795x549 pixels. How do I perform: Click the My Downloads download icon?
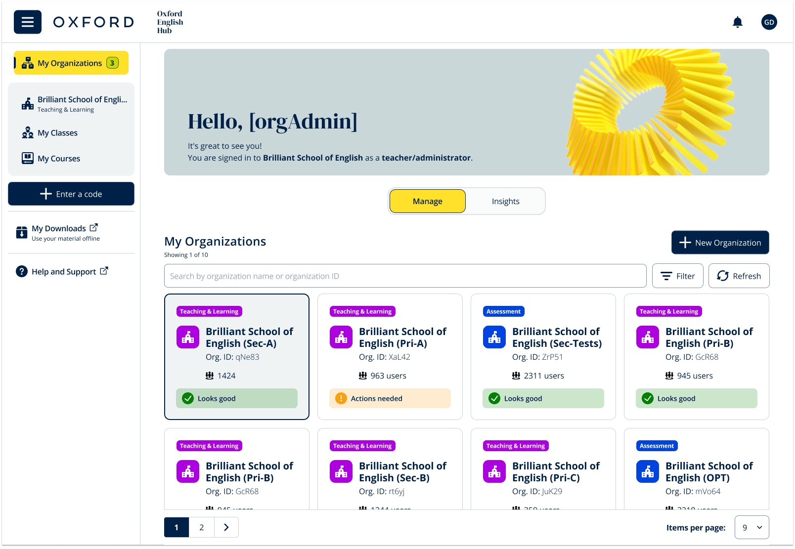coord(21,232)
